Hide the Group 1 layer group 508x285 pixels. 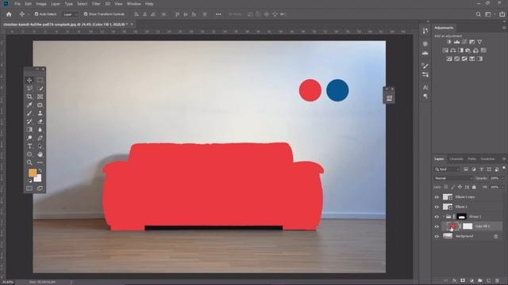pos(437,216)
